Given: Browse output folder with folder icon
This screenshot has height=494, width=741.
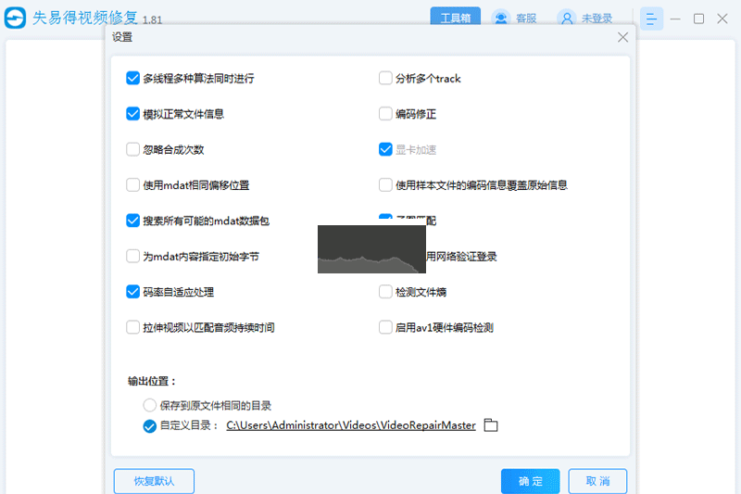Looking at the screenshot, I should [x=491, y=425].
